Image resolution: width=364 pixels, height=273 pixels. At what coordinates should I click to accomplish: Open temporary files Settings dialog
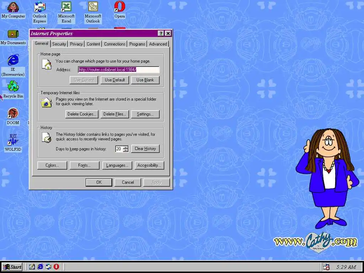[145, 114]
